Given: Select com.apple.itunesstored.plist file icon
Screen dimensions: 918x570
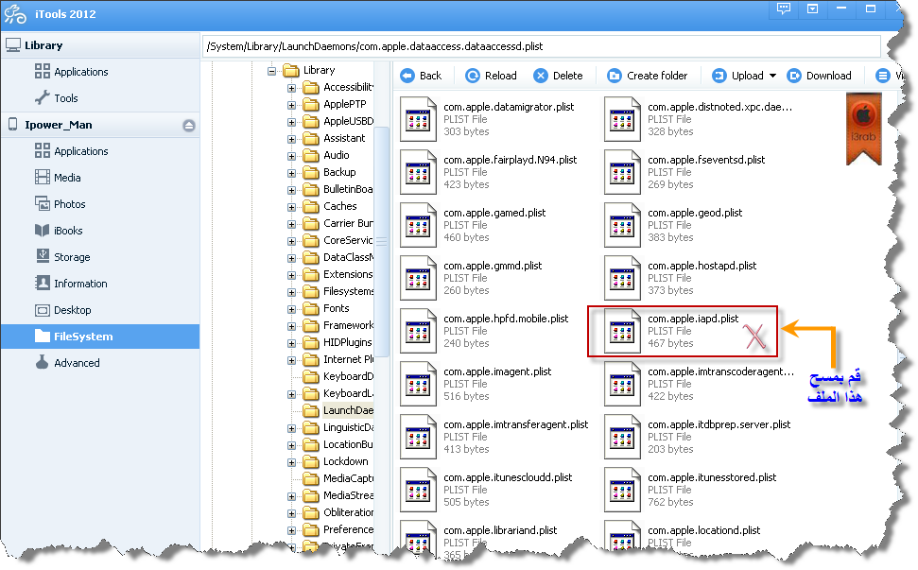Looking at the screenshot, I should 620,490.
